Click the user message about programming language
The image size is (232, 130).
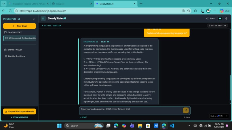click(167, 33)
